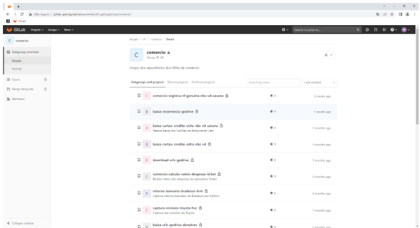Screen dimensions: 420x228
Task: Collapse the sidebar
Action: [x=21, y=223]
